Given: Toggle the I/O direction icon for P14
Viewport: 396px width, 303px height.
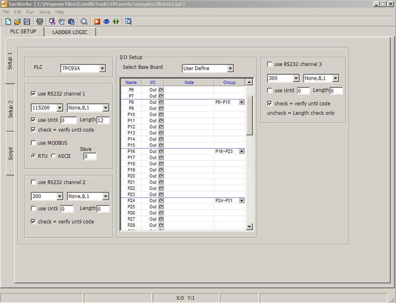Looking at the screenshot, I should click(161, 139).
